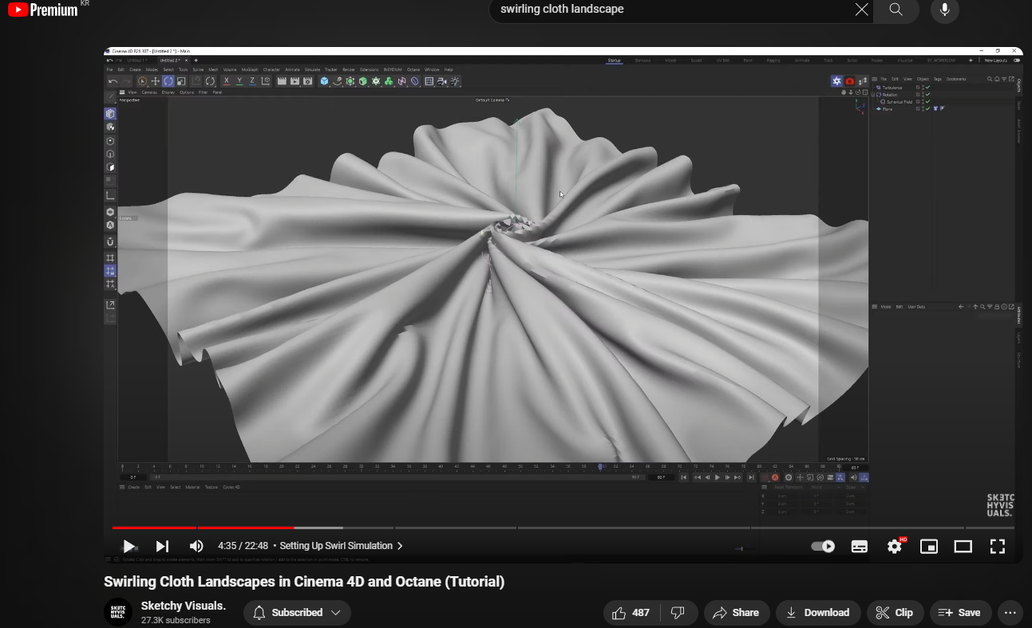1032x628 pixels.
Task: Click the Sketchy Visuals channel avatar
Action: pyautogui.click(x=117, y=612)
